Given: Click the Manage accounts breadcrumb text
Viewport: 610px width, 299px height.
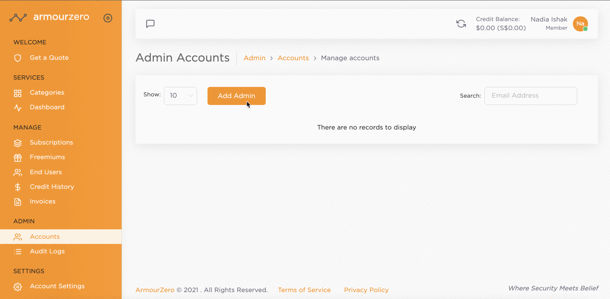Looking at the screenshot, I should tap(350, 58).
